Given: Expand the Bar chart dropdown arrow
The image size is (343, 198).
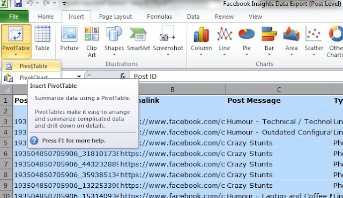Looking at the screenshot, I should coord(269,55).
